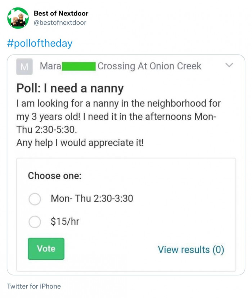
Task: Click the @bestofnextdoor handle
Action: click(60, 23)
